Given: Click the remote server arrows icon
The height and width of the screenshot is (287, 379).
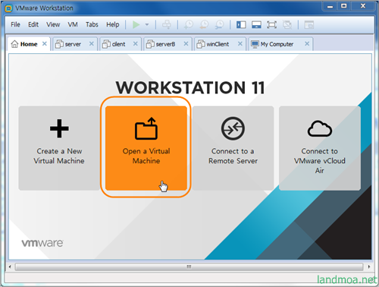Looking at the screenshot, I should coord(233,128).
